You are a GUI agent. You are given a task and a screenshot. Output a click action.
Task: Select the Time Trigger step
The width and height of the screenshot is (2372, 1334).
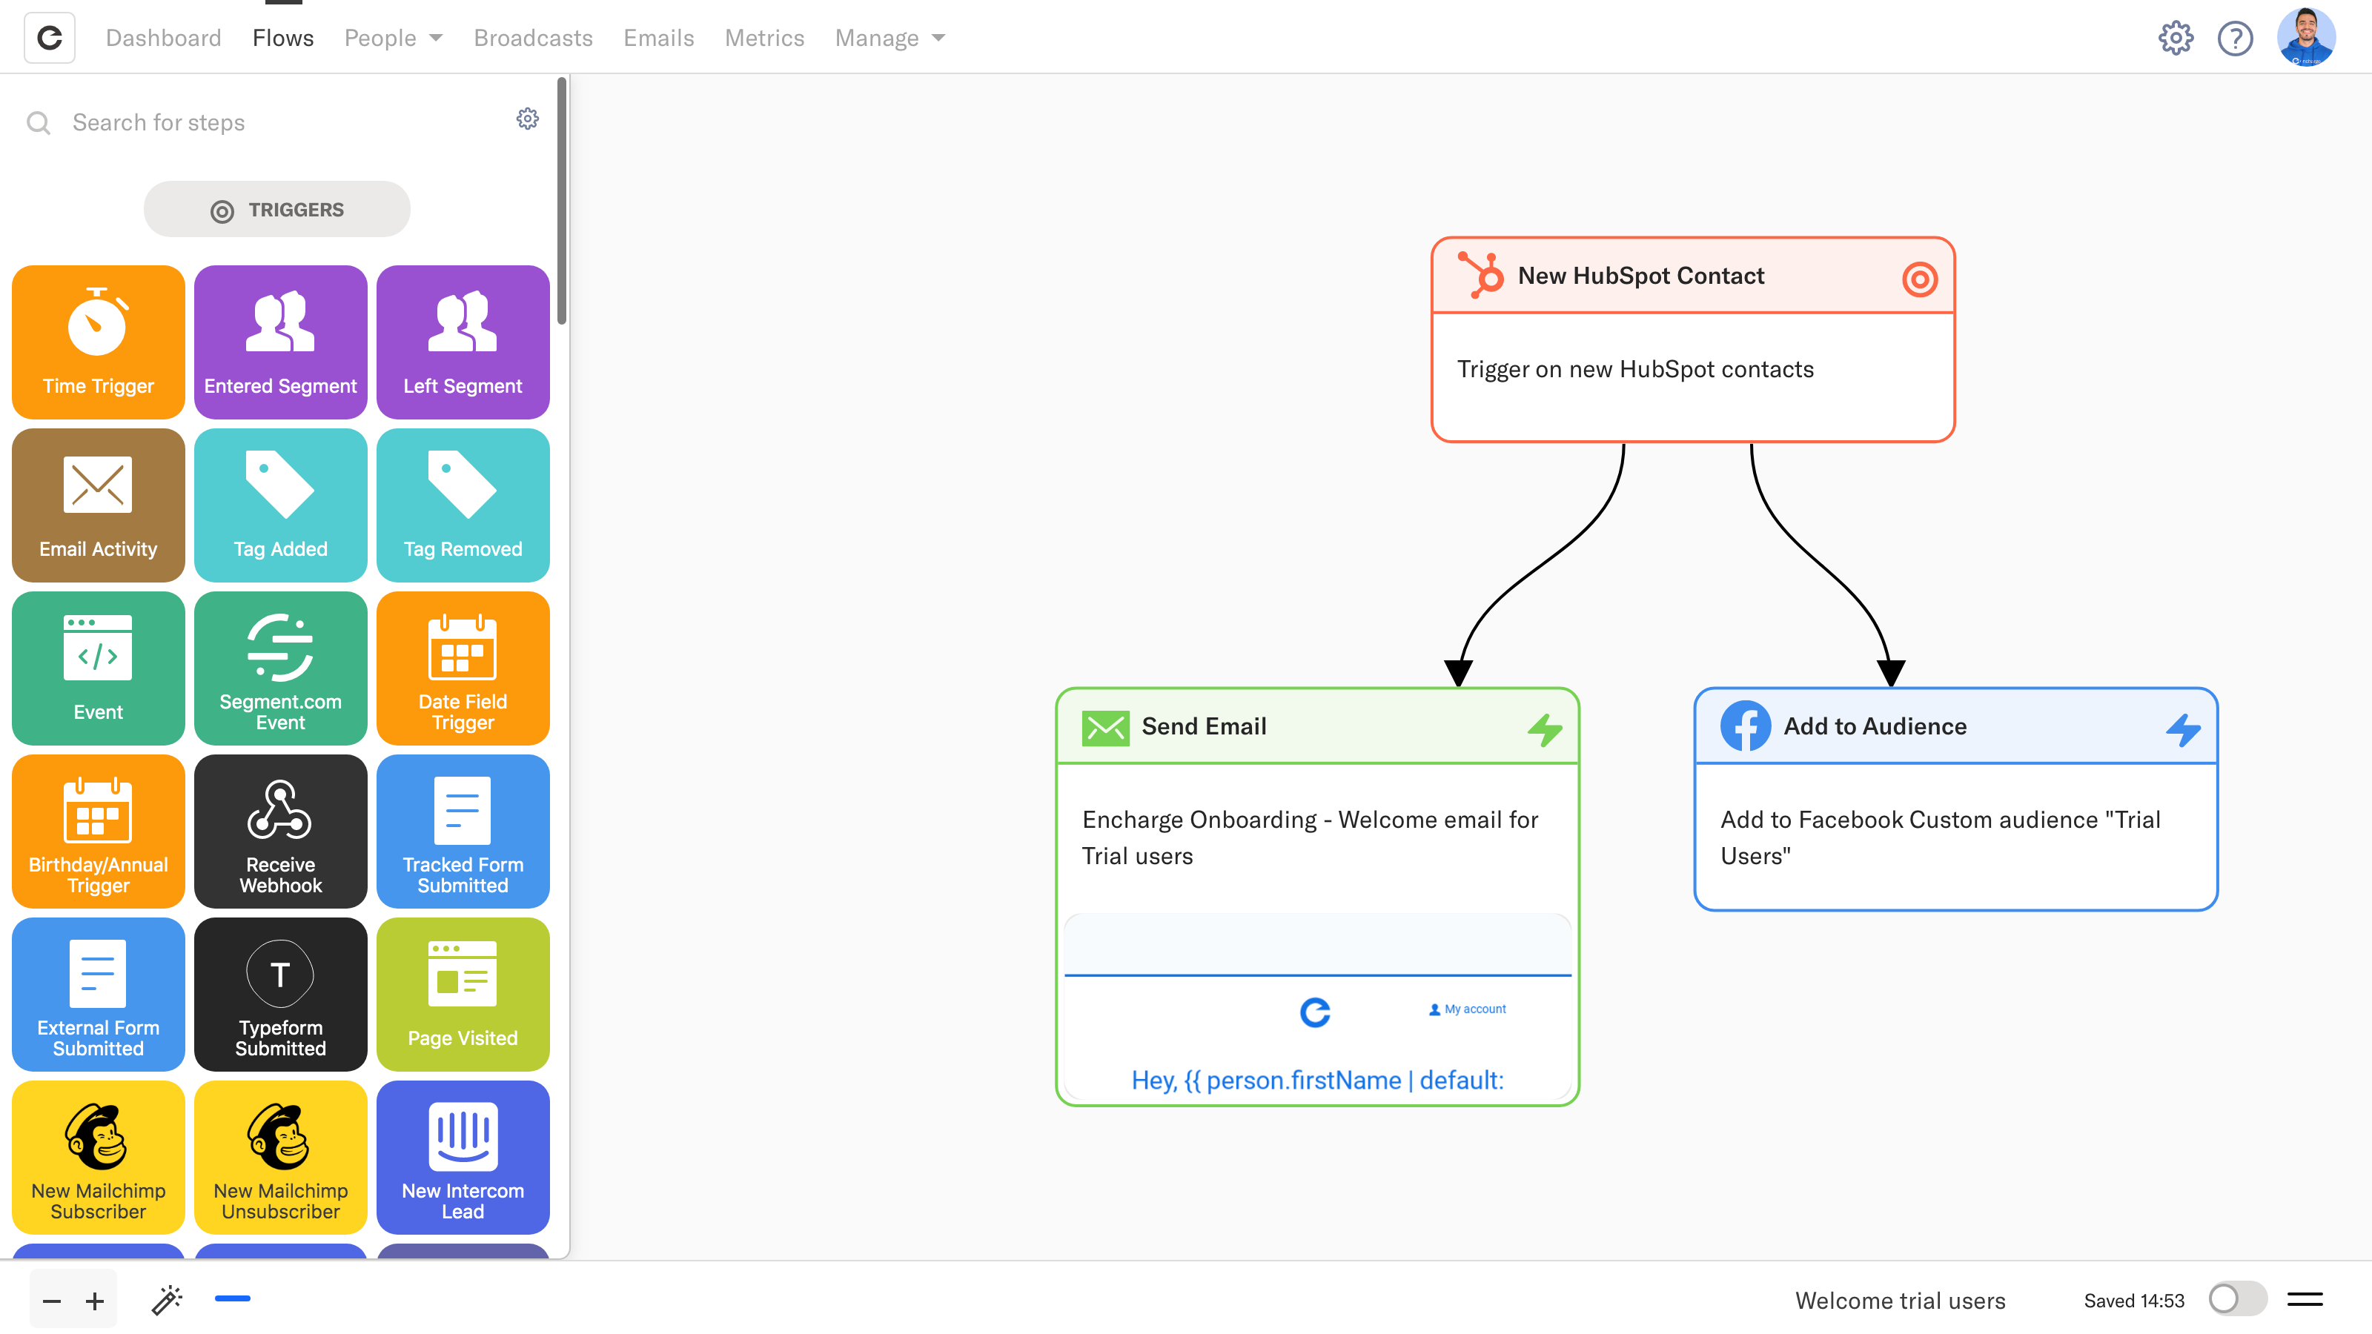[98, 342]
